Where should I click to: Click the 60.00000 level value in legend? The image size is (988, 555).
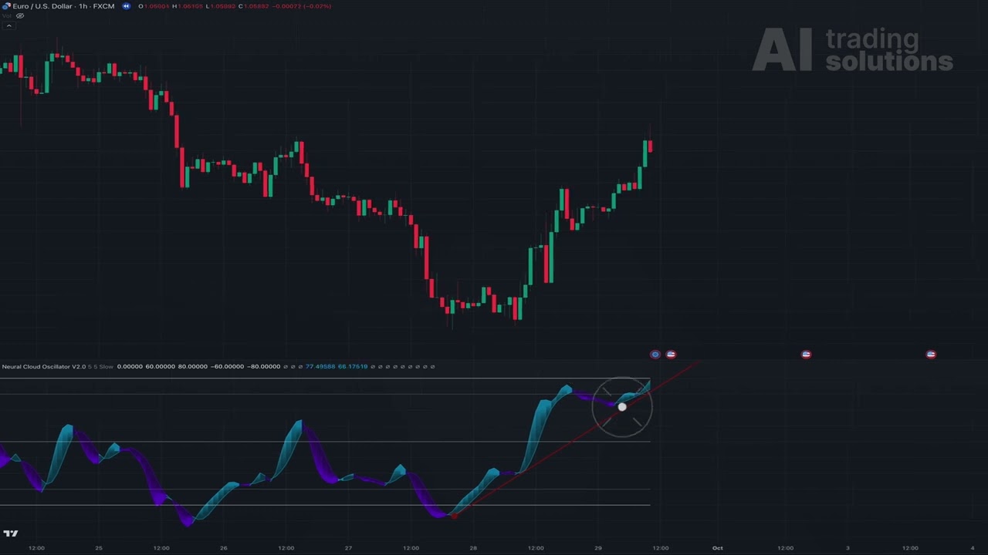[x=160, y=366]
